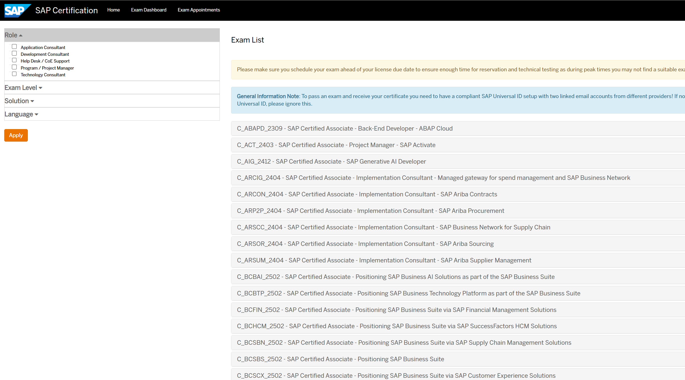Open exam C_AIG_2412 SAP Generative AI Developer
The image size is (685, 380).
(x=458, y=161)
